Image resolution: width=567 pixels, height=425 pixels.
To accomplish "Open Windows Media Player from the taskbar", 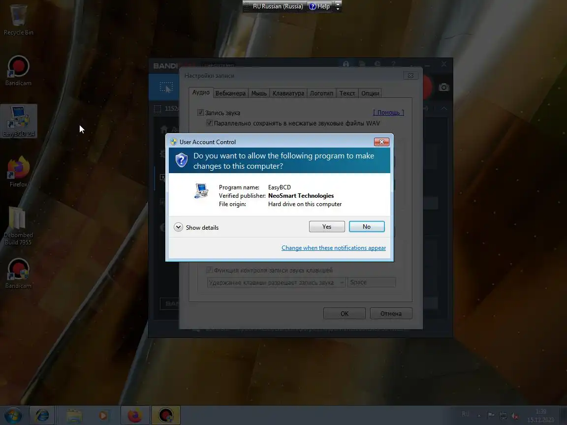I will click(103, 415).
